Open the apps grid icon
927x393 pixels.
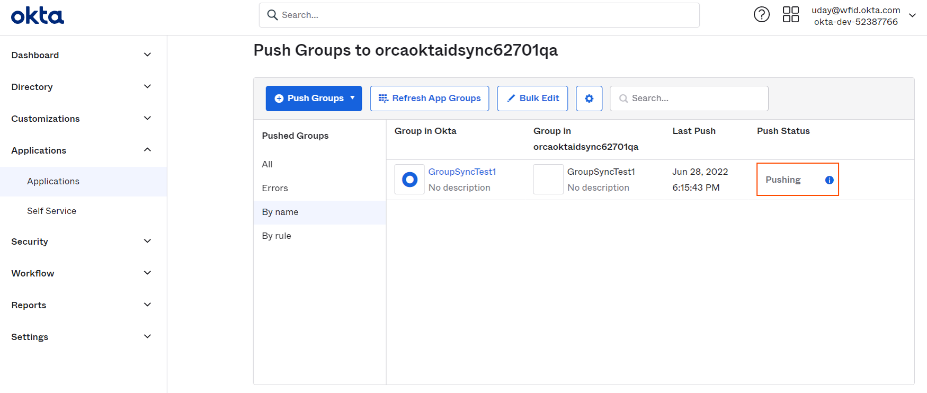pyautogui.click(x=791, y=14)
